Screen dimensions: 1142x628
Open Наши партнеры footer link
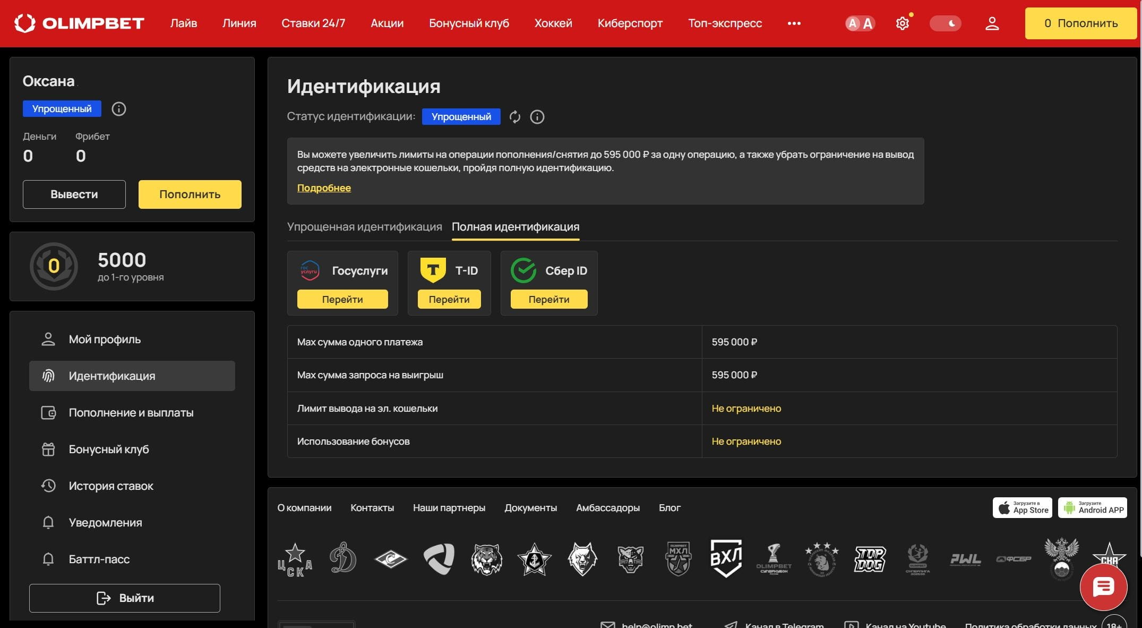click(x=449, y=508)
